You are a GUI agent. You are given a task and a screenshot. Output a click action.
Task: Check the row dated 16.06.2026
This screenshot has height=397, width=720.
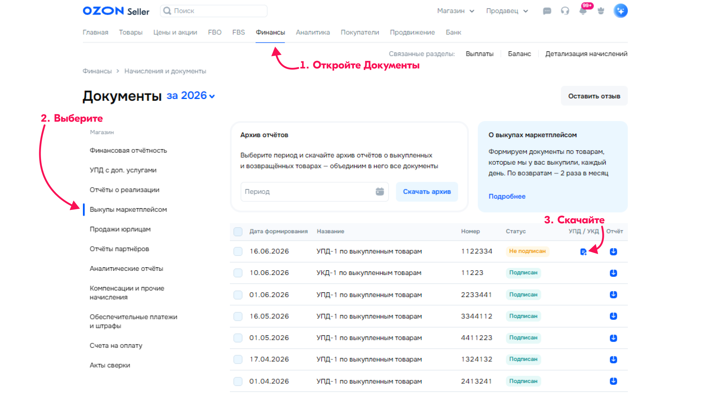click(x=238, y=251)
